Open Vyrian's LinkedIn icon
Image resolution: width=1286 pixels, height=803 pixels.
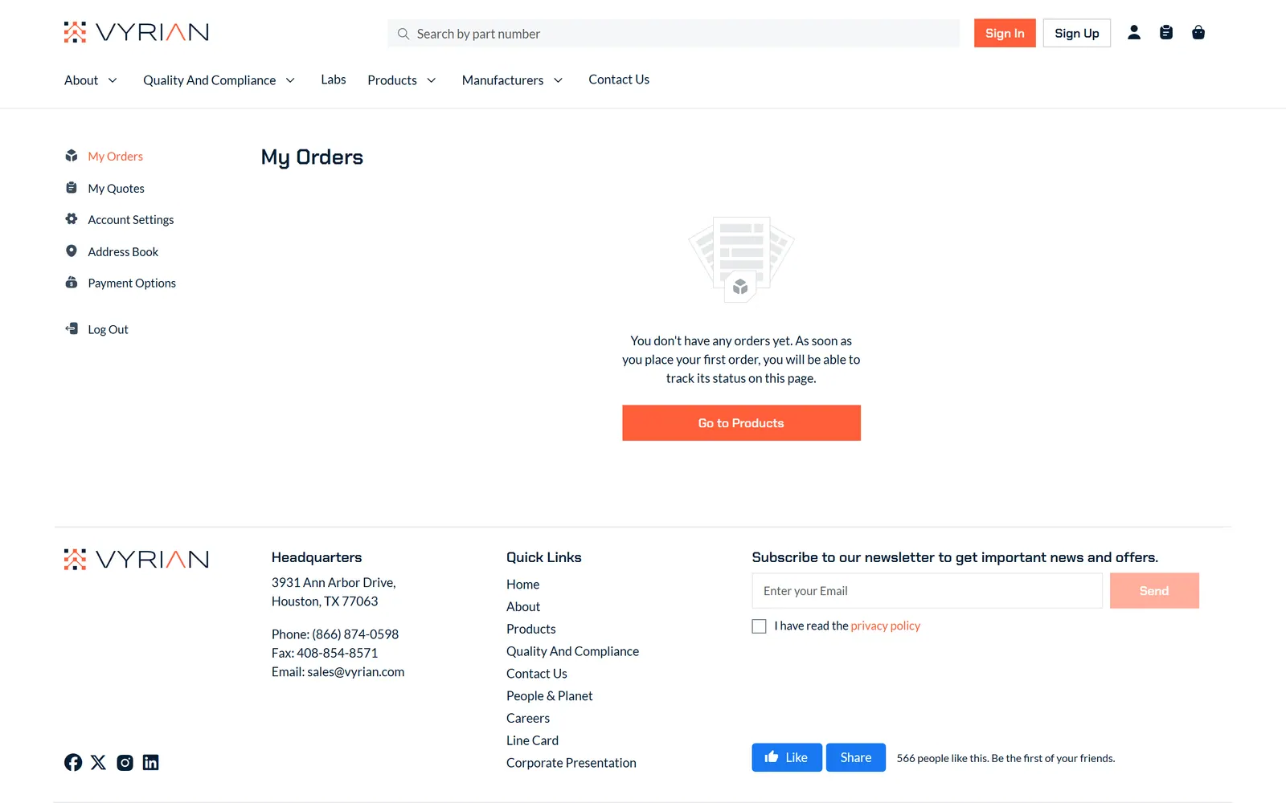[150, 762]
